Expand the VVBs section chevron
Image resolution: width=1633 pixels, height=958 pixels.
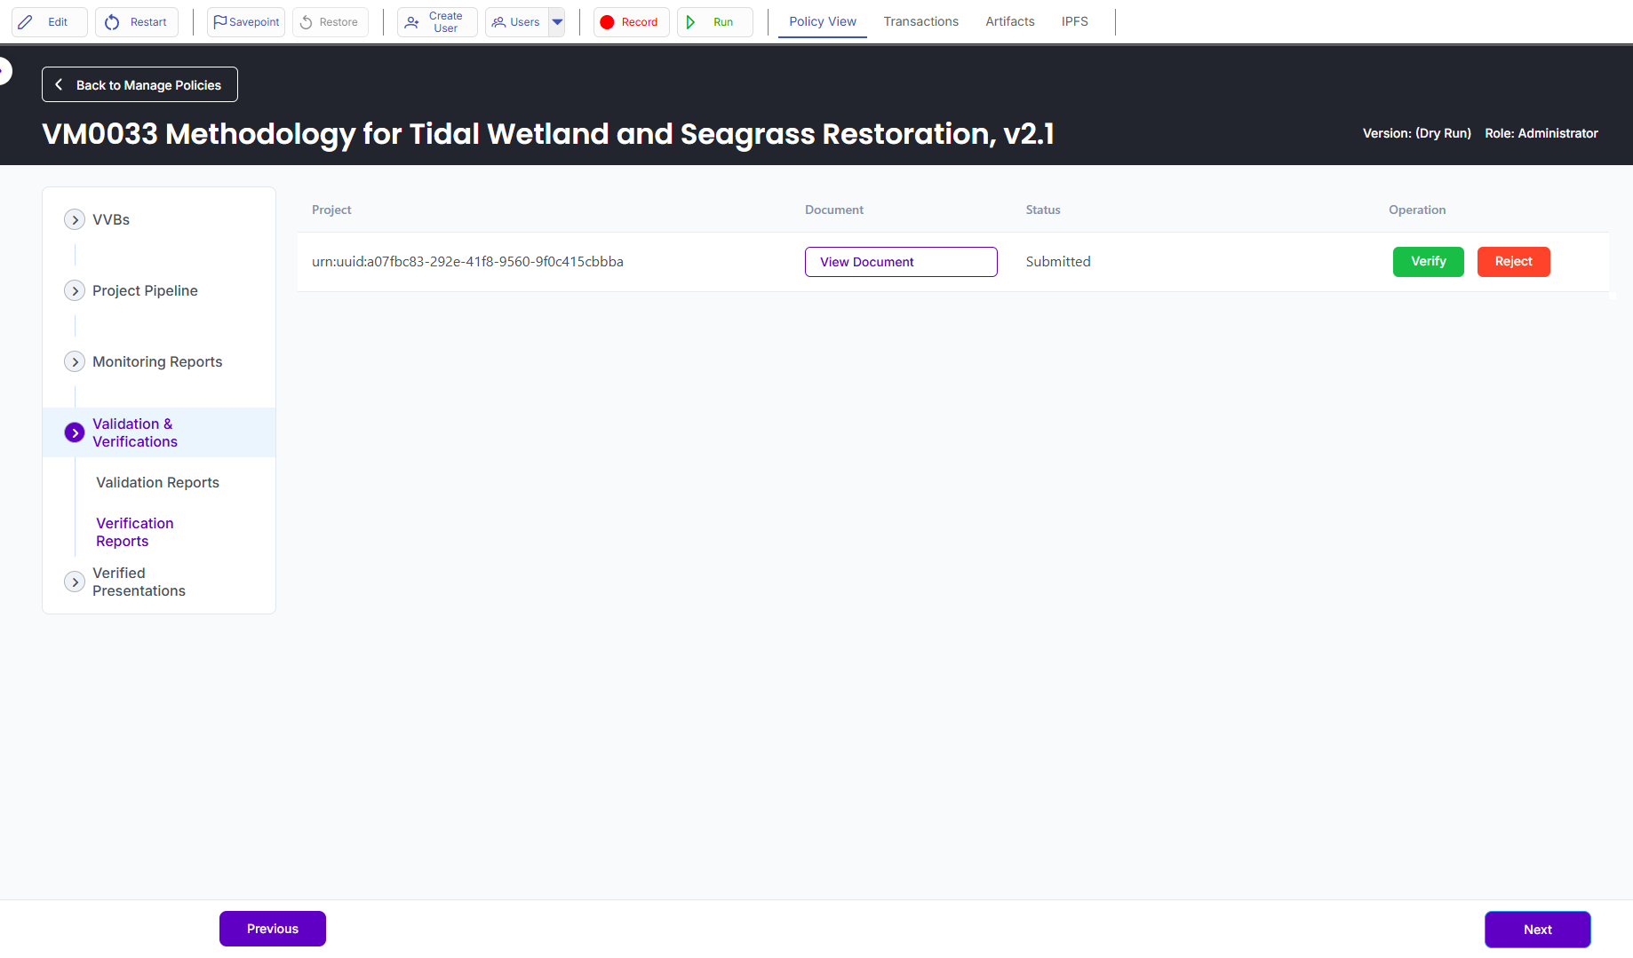(75, 219)
